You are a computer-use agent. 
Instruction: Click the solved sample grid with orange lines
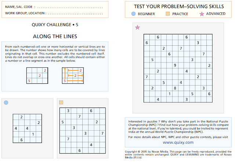pos(73,76)
